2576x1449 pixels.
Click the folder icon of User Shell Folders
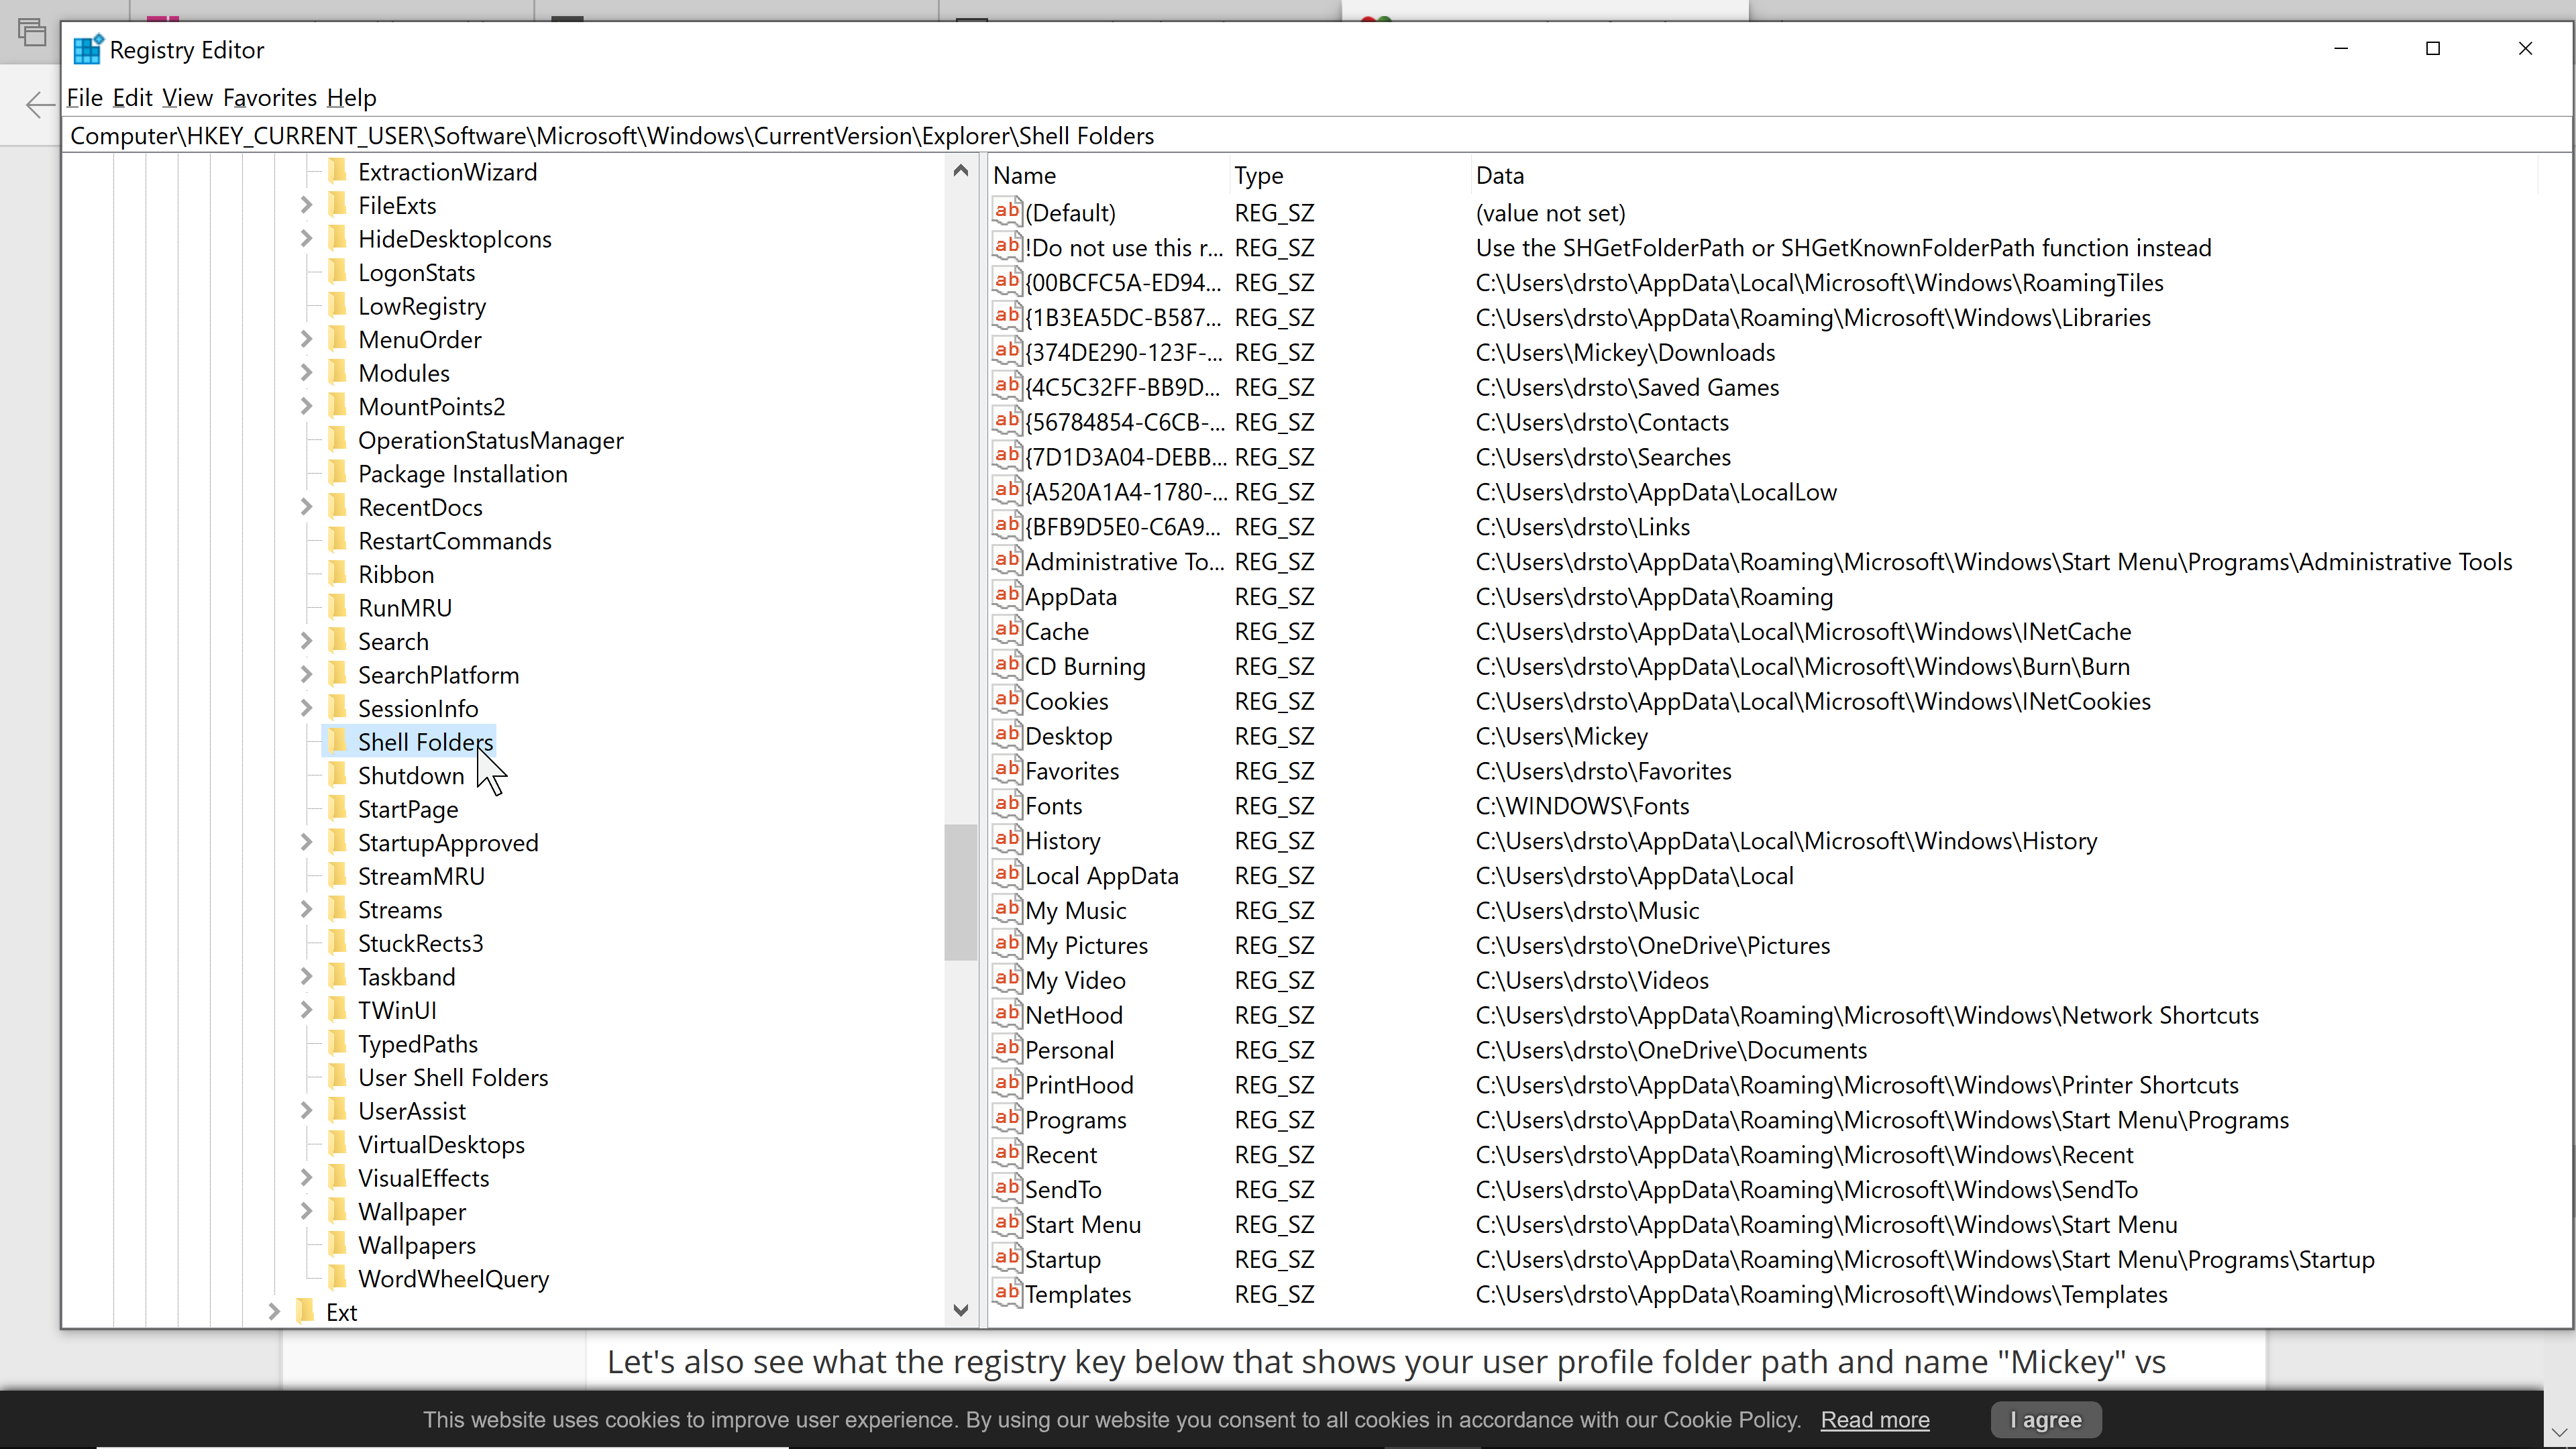(339, 1077)
